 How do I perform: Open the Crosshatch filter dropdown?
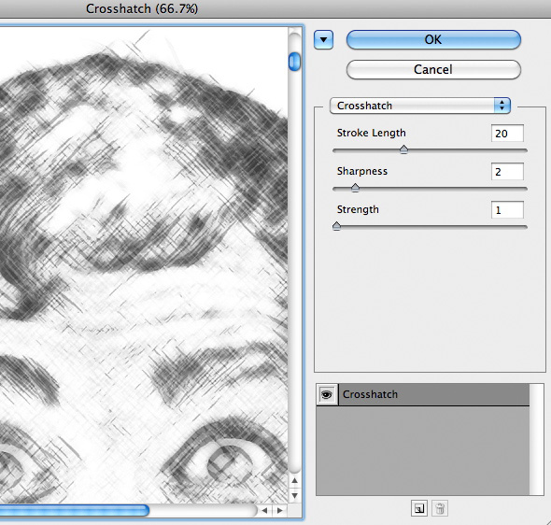[x=420, y=106]
